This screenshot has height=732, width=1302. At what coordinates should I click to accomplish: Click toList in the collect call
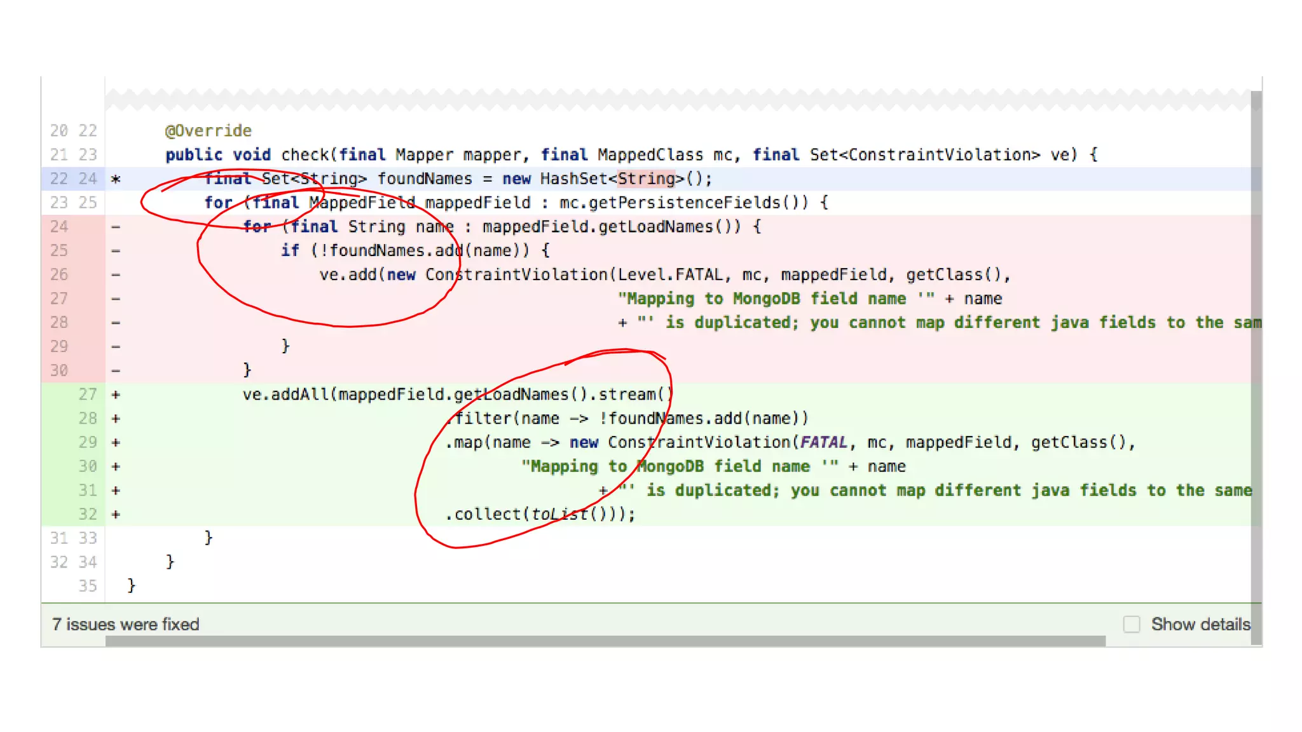[559, 514]
